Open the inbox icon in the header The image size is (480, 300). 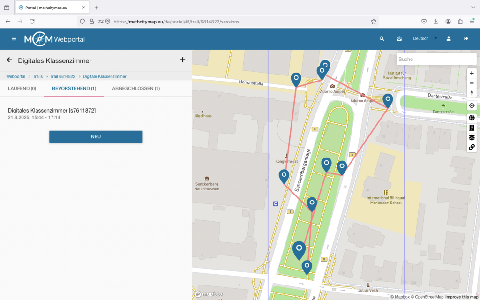point(399,39)
